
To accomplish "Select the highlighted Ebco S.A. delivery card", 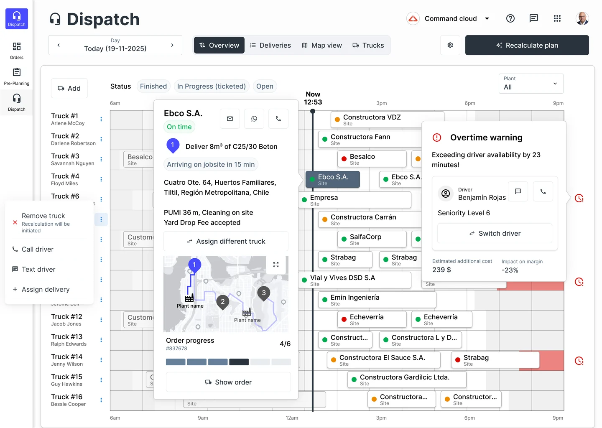I will pyautogui.click(x=332, y=179).
